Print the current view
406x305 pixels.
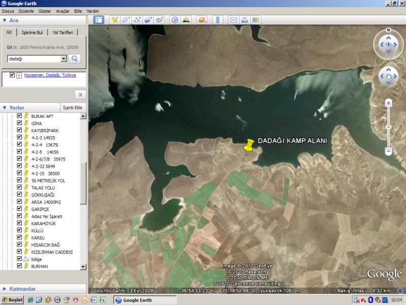pyautogui.click(x=245, y=20)
